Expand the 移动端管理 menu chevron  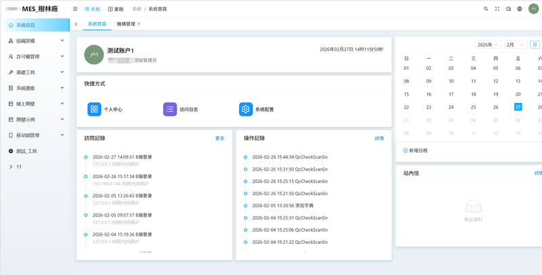pyautogui.click(x=62, y=135)
